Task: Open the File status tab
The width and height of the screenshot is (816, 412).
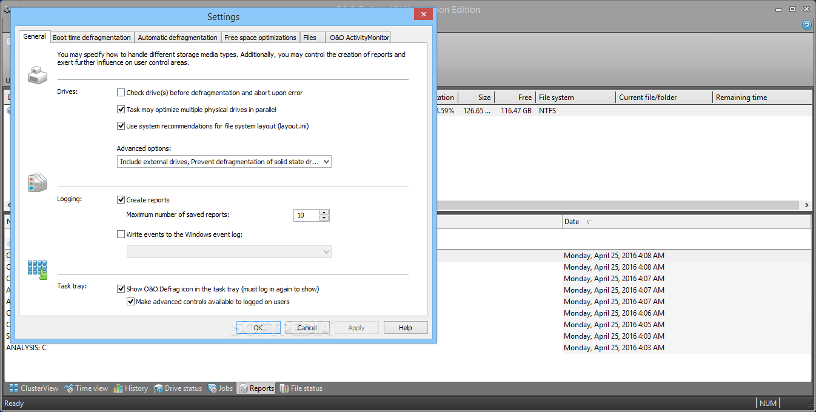Action: pos(301,388)
